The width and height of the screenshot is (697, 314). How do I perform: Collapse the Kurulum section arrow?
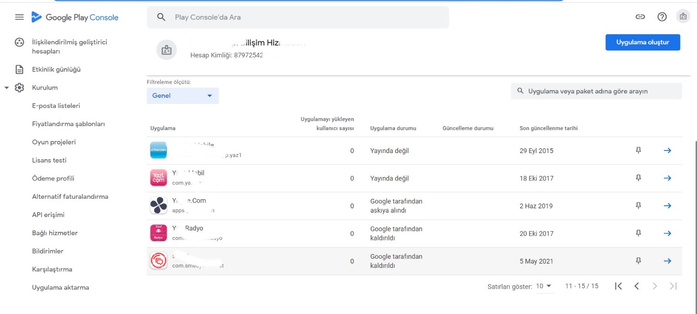point(7,88)
